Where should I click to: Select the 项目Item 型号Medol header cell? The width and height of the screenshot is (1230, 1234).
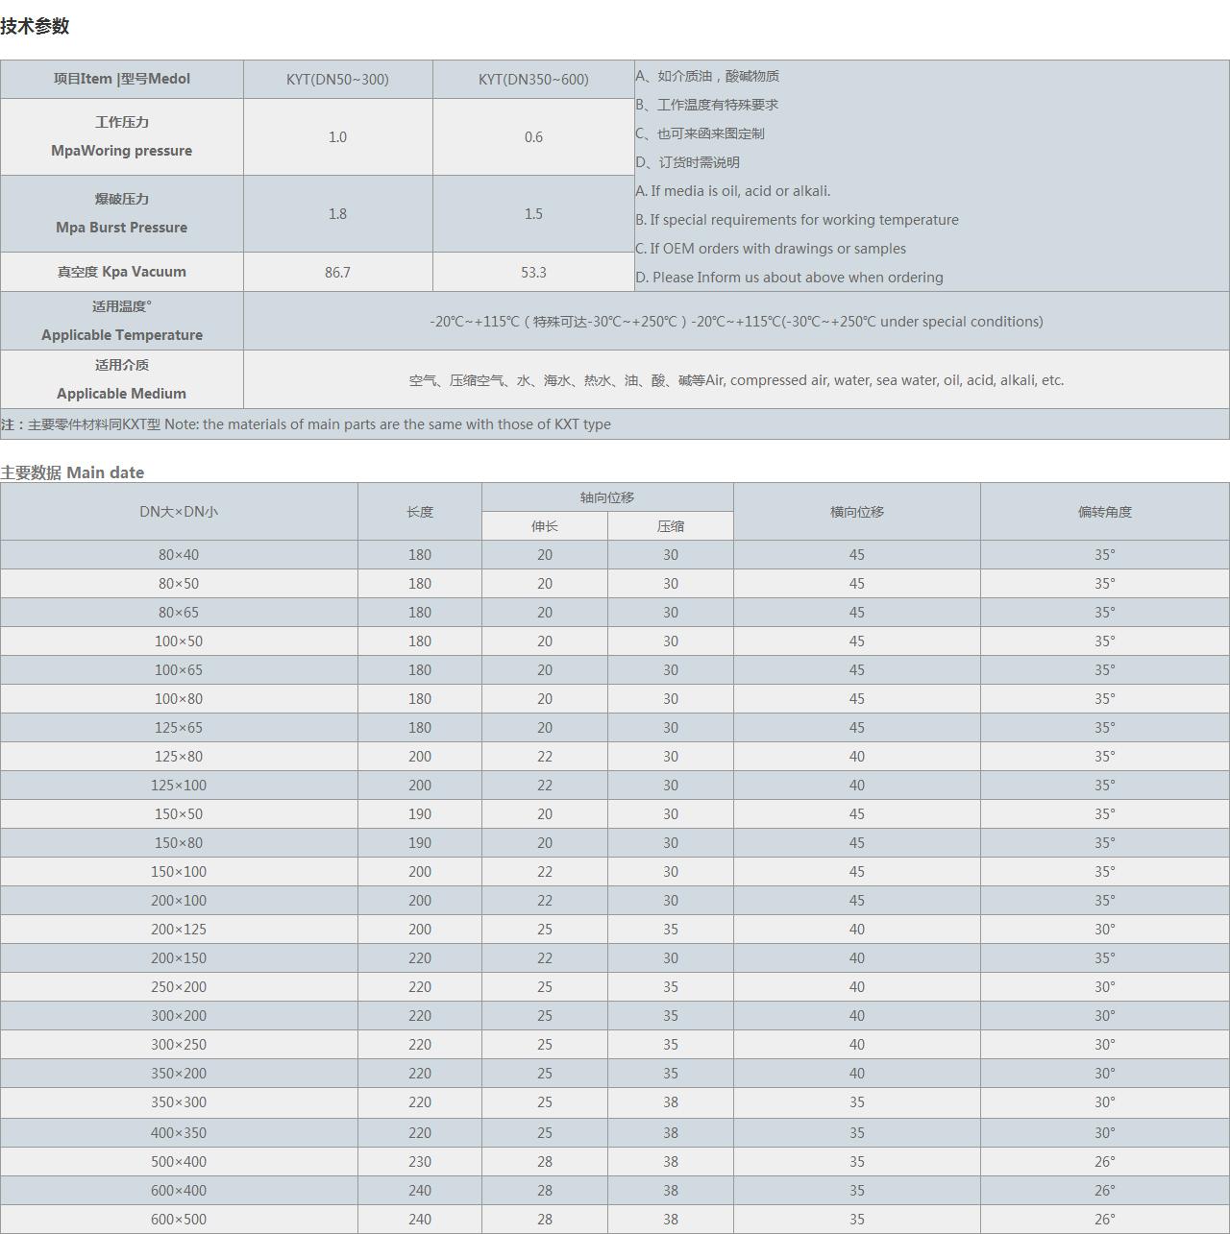[x=122, y=79]
